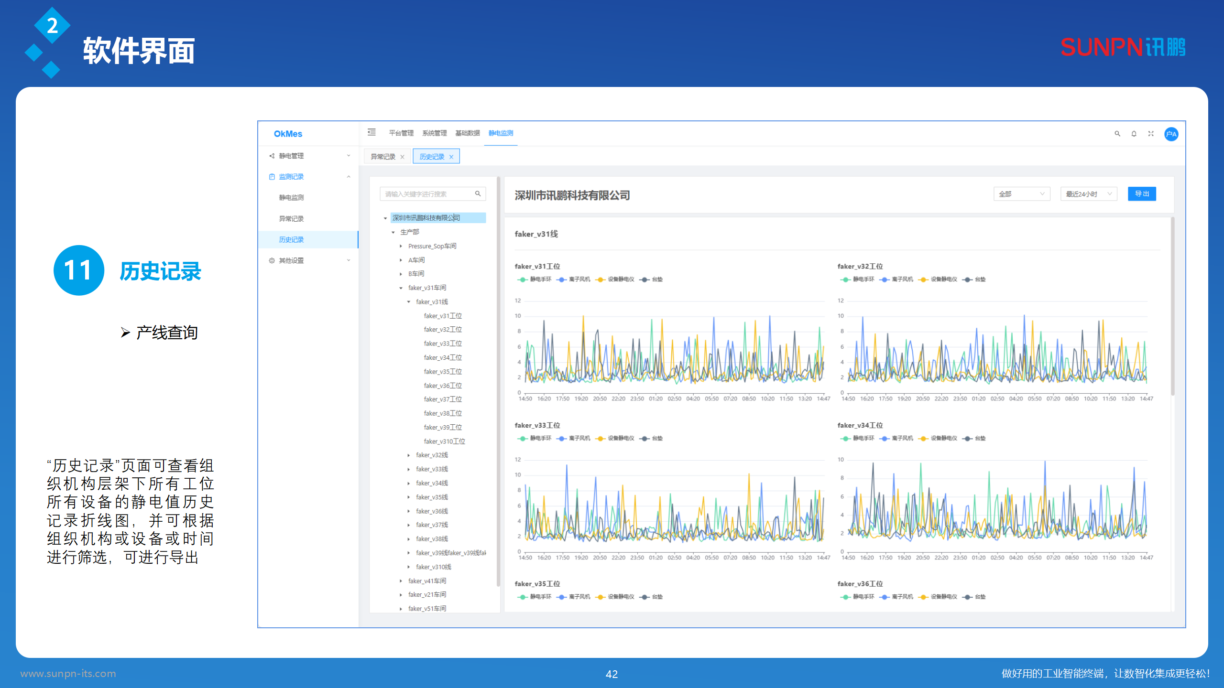Viewport: 1224px width, 688px height.
Task: Toggle 离子风机 legend in faker_v32工位 chart
Action: pyautogui.click(x=896, y=279)
